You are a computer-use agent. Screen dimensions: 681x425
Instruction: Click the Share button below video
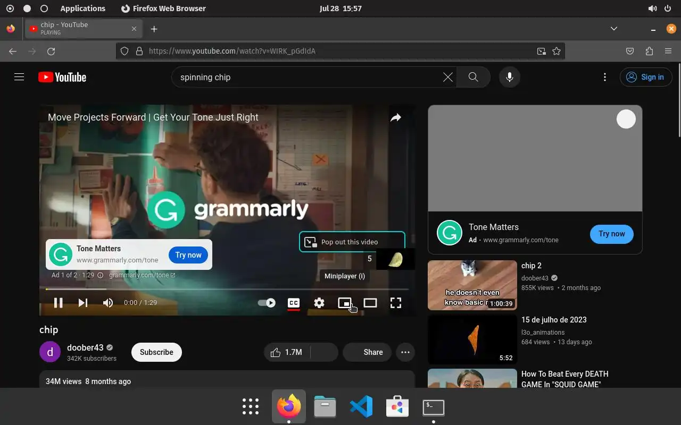367,352
